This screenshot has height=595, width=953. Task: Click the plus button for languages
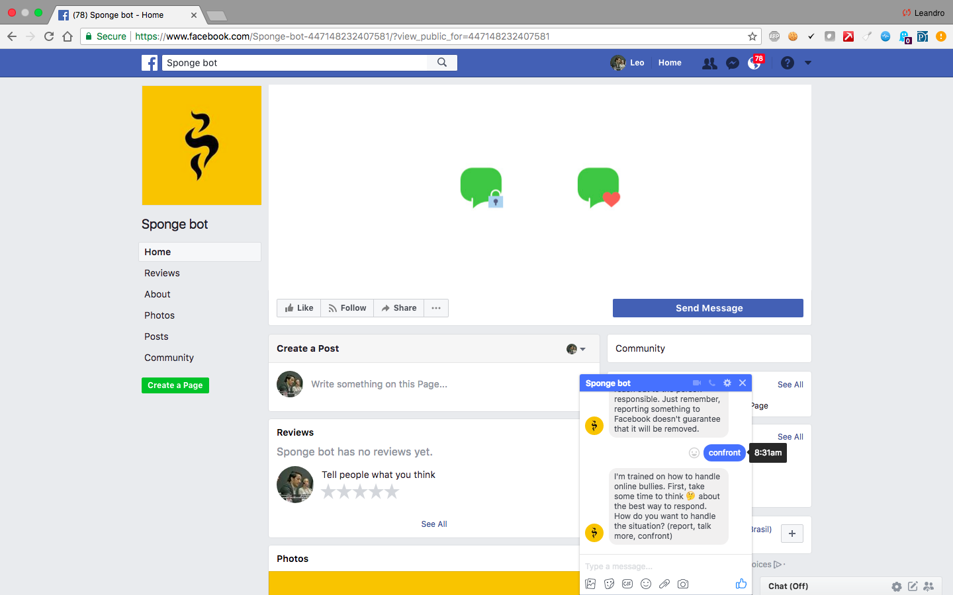pyautogui.click(x=792, y=534)
